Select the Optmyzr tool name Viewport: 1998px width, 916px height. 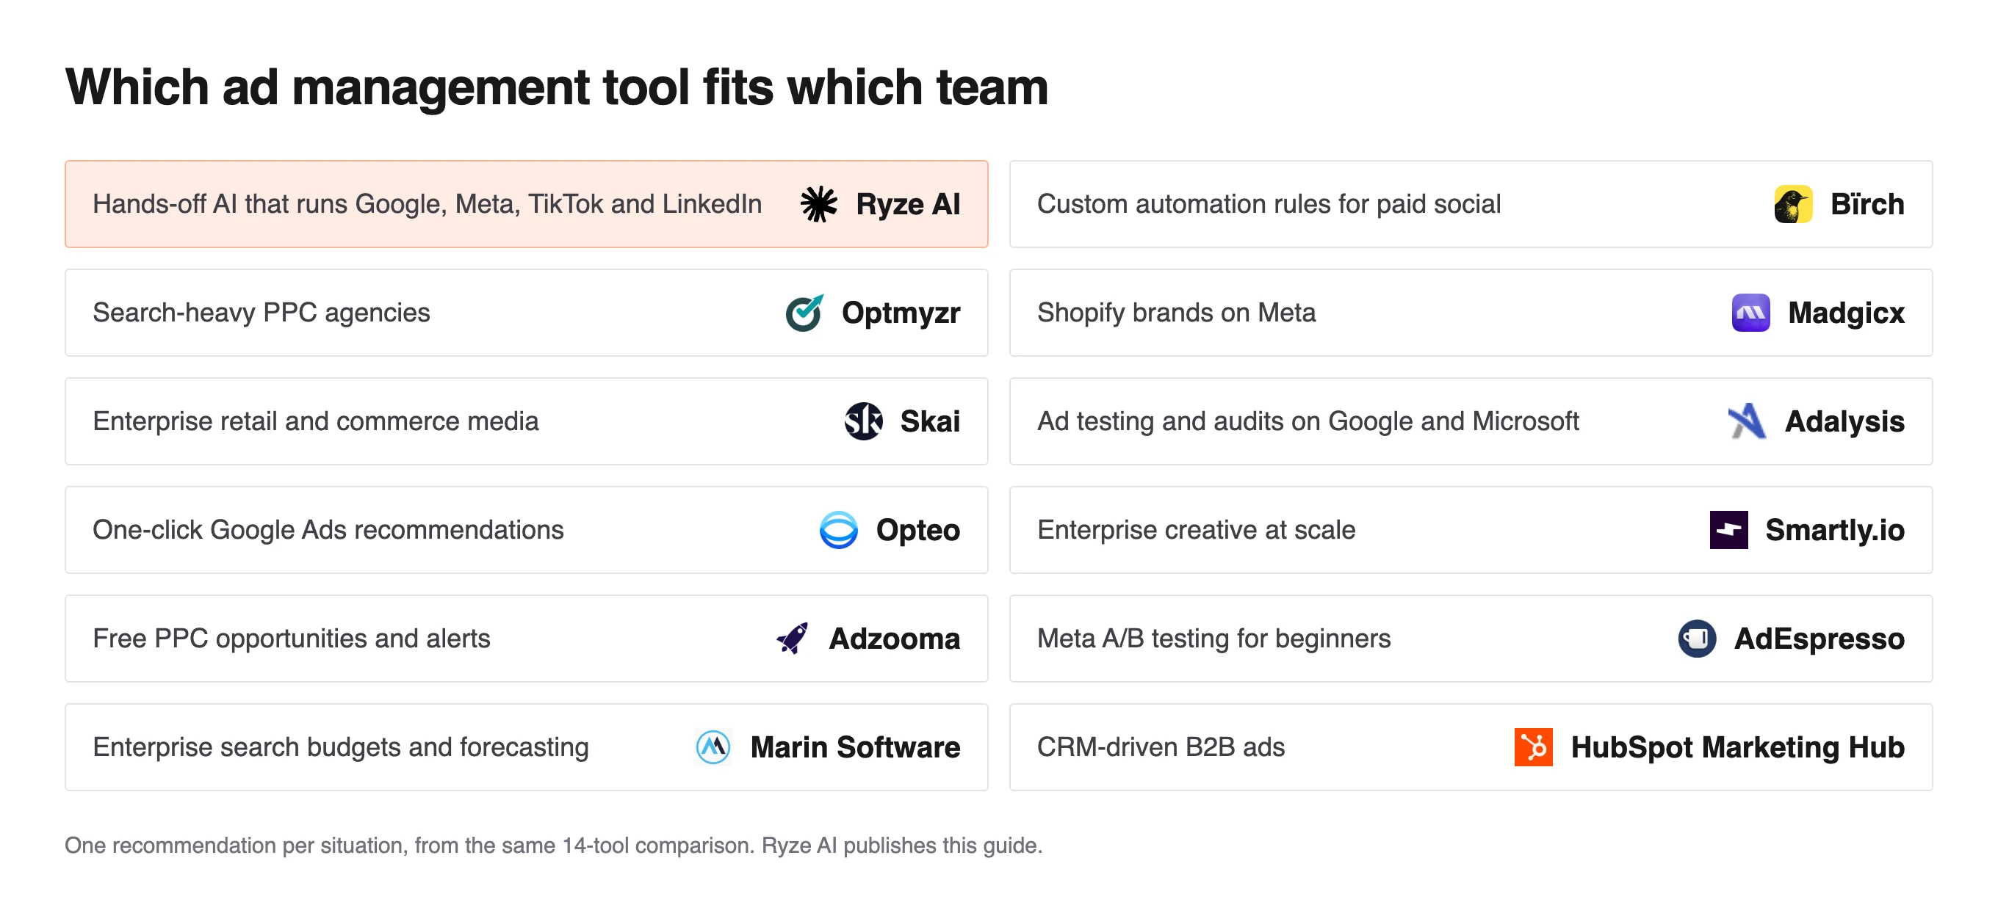coord(901,313)
